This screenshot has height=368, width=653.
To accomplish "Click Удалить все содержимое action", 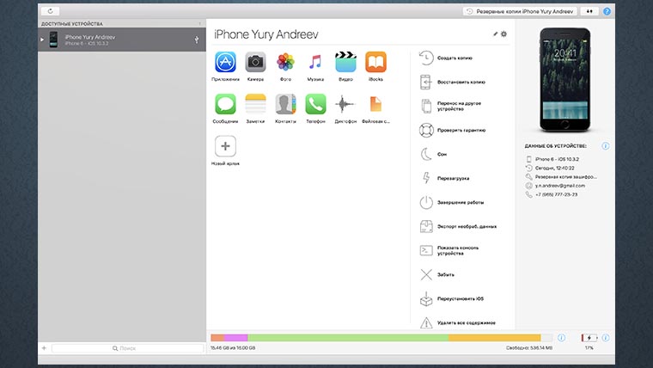I will click(x=457, y=322).
